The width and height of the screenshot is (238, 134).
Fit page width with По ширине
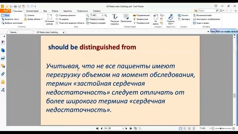click(x=62, y=19)
